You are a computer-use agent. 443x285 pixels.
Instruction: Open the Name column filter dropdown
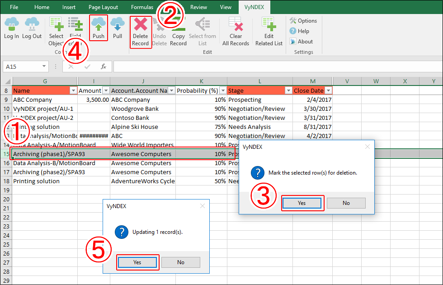(x=73, y=90)
